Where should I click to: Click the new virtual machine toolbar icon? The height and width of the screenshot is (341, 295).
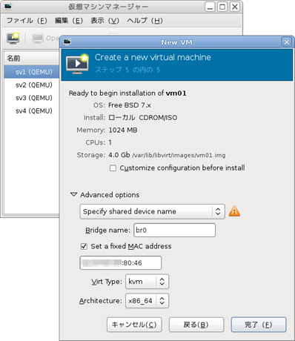(x=13, y=38)
